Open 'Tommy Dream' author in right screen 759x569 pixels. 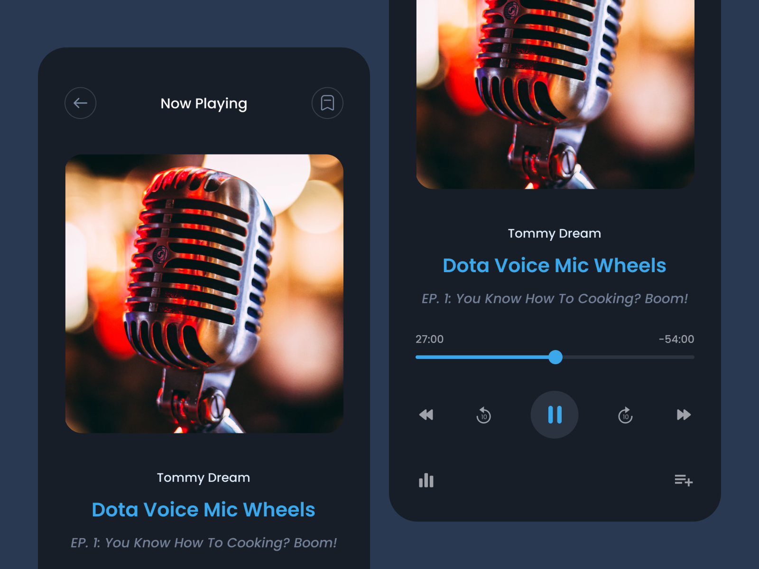click(555, 234)
